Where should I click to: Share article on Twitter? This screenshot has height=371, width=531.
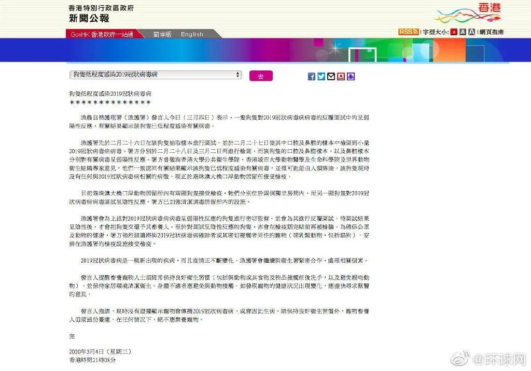pos(322,76)
